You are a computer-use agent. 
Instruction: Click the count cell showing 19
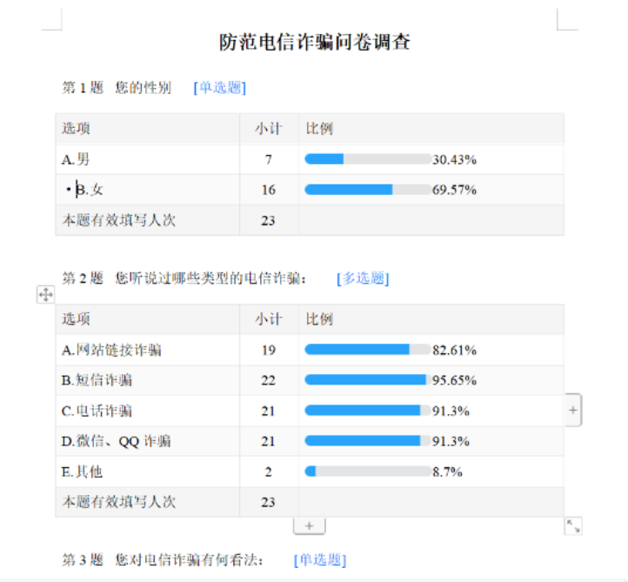tap(268, 350)
